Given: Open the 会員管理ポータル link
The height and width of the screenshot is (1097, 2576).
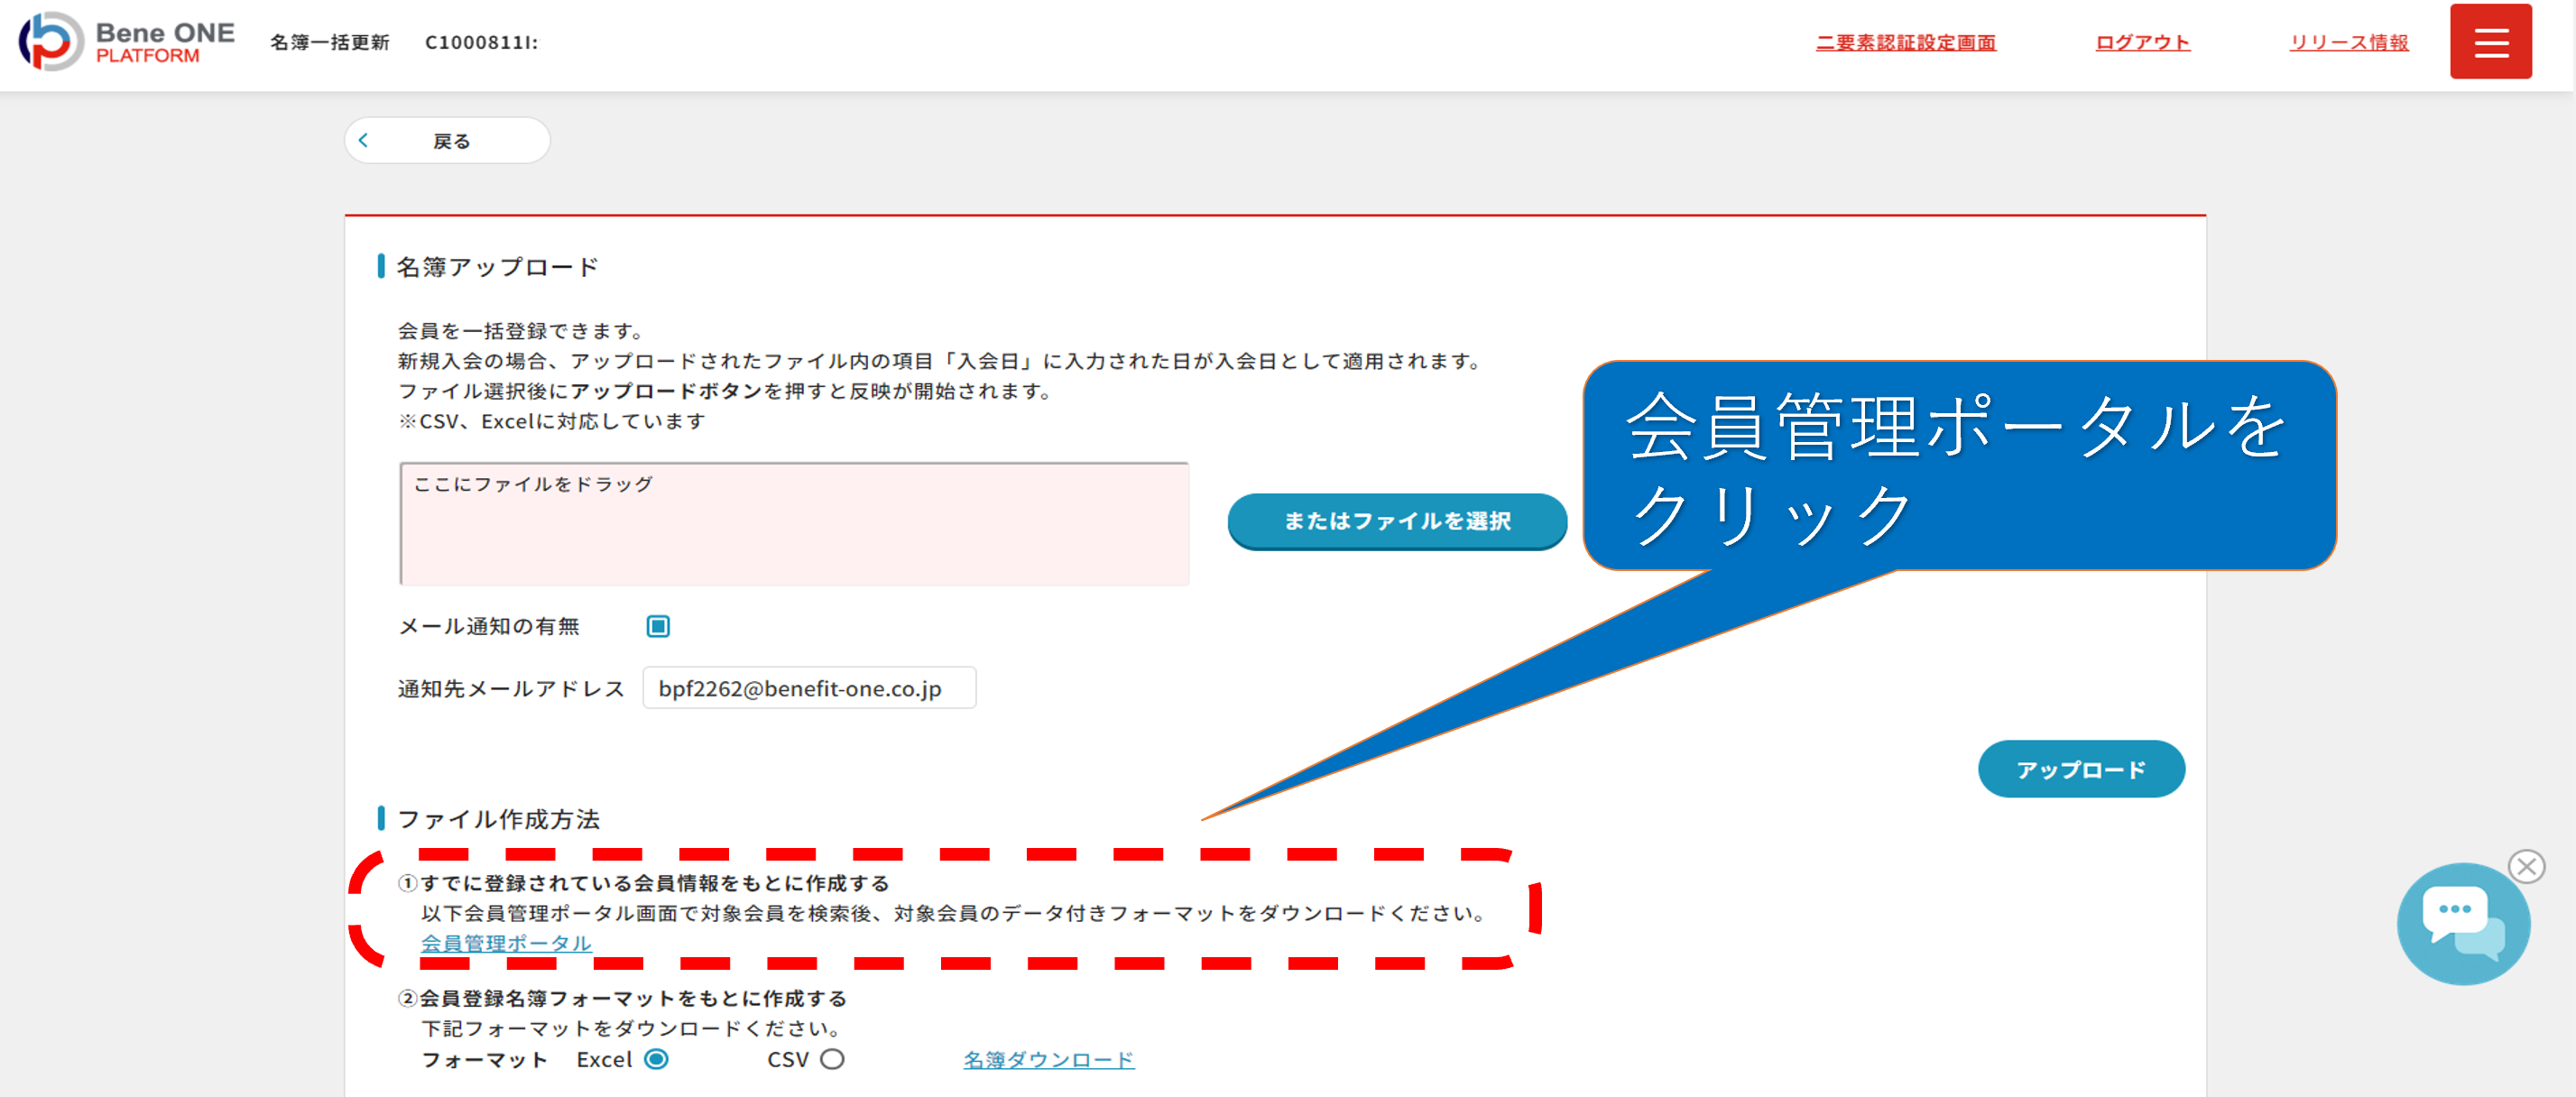Looking at the screenshot, I should (x=506, y=943).
